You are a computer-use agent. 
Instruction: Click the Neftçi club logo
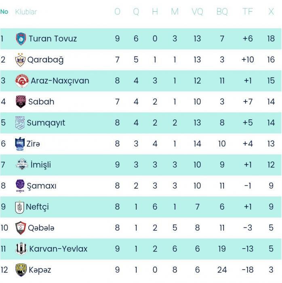pyautogui.click(x=19, y=207)
